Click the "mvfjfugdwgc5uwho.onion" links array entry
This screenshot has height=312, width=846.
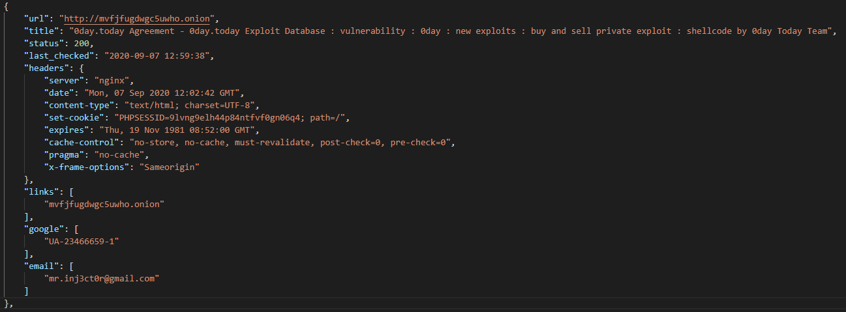(104, 205)
